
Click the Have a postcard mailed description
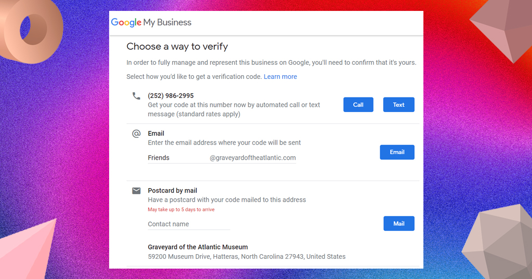(227, 200)
